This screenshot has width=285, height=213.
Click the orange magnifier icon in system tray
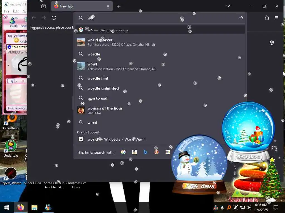tap(229, 207)
